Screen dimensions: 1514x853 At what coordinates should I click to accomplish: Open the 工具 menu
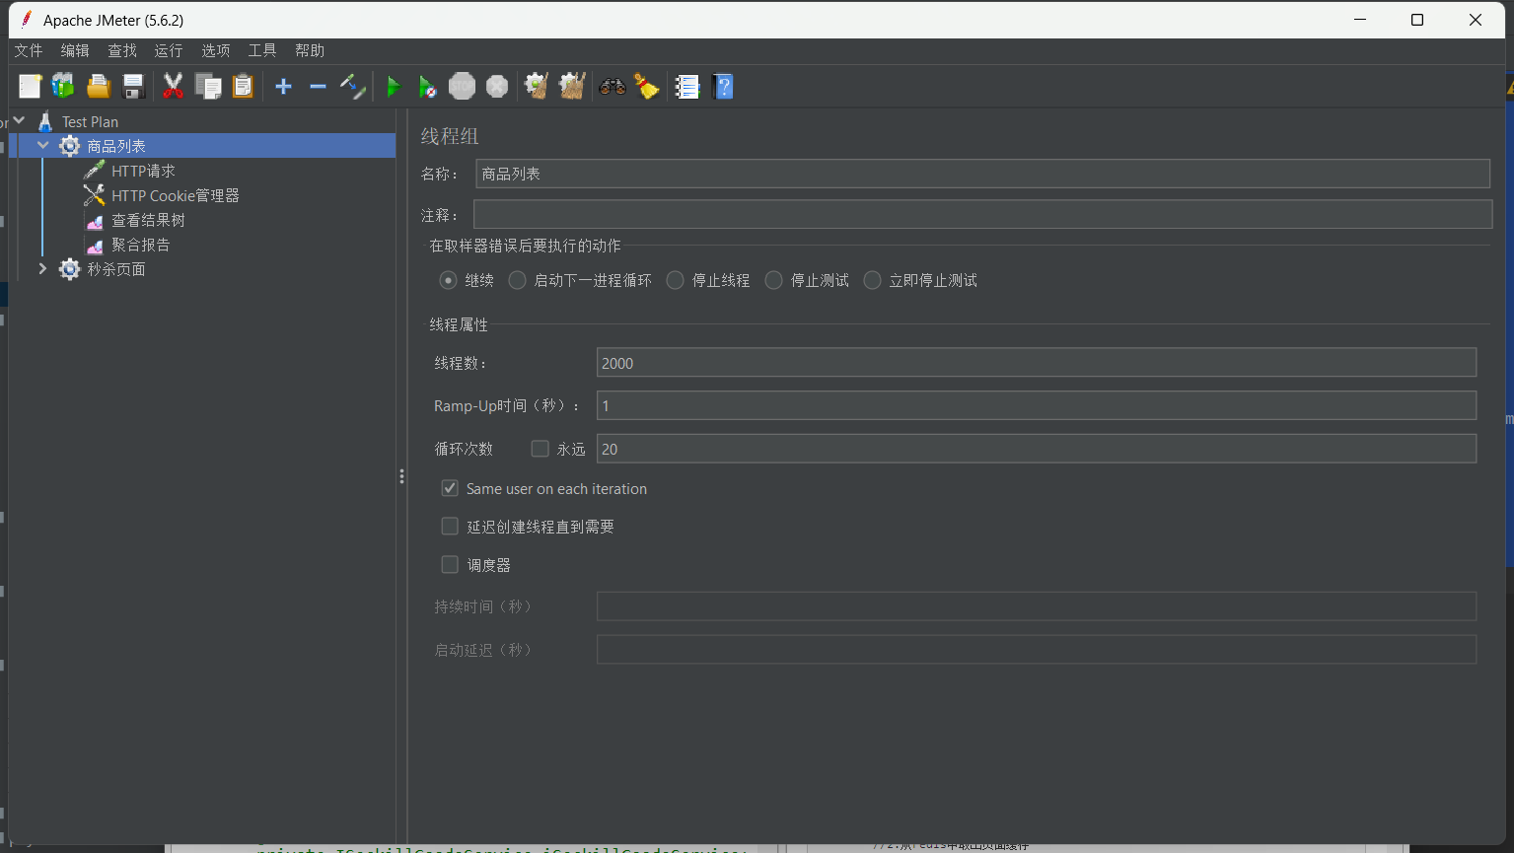(262, 50)
